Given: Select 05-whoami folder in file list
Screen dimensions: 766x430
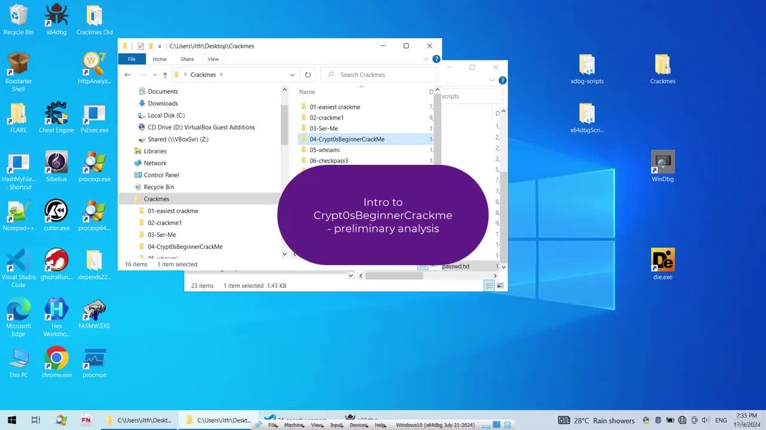Looking at the screenshot, I should point(324,150).
